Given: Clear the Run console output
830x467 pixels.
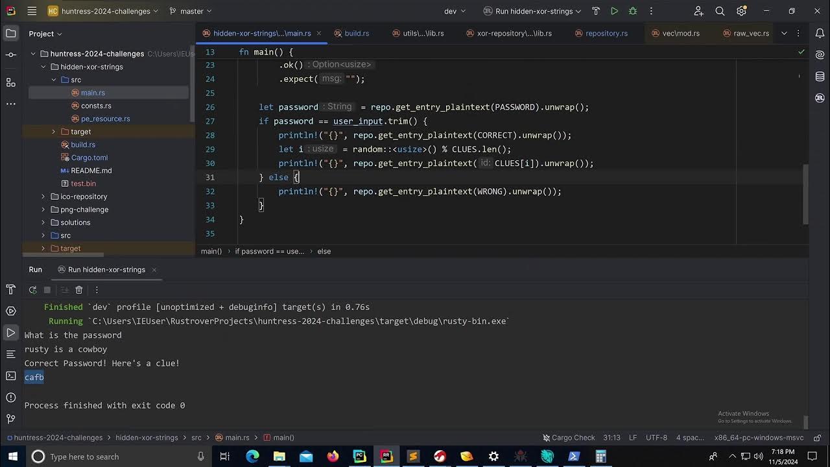Looking at the screenshot, I should coord(78,290).
